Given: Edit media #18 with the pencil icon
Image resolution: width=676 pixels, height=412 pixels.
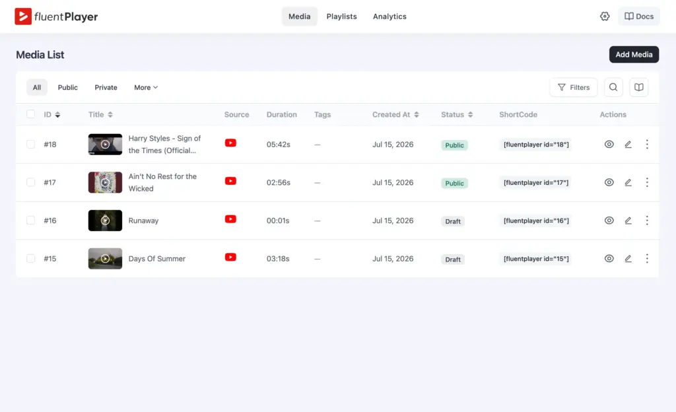Looking at the screenshot, I should (628, 145).
